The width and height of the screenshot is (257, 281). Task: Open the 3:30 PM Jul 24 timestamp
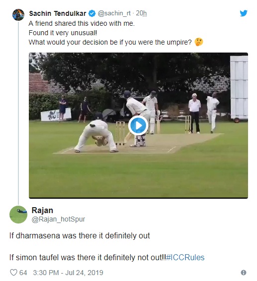point(68,273)
